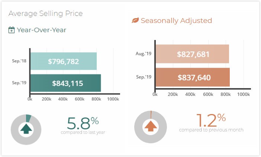The image size is (261, 157).
Task: Click the green donut chart segment
Action: pyautogui.click(x=29, y=118)
